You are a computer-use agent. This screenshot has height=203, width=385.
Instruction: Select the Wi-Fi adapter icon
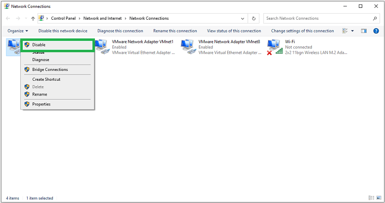(x=275, y=47)
